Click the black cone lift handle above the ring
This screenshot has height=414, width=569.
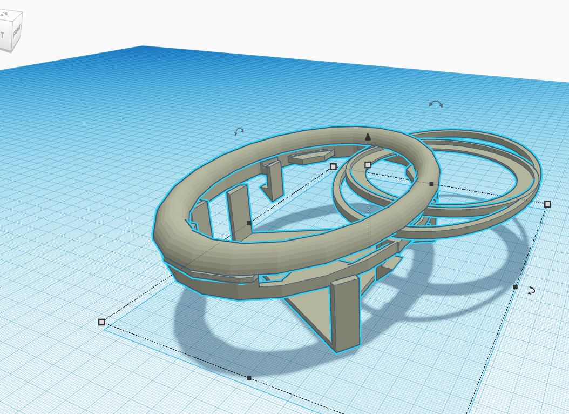(368, 137)
